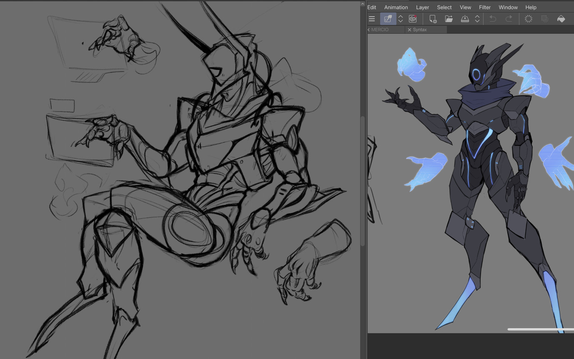Open the Edit menu
Image resolution: width=574 pixels, height=359 pixels.
coord(371,7)
